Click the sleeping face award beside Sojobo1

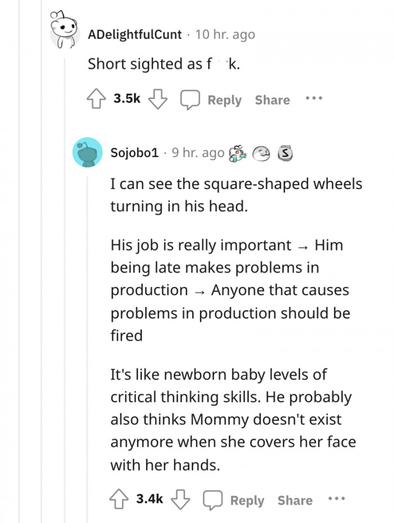pyautogui.click(x=262, y=153)
